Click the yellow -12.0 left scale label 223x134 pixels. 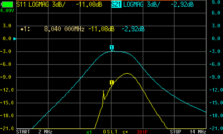tap(7, 90)
